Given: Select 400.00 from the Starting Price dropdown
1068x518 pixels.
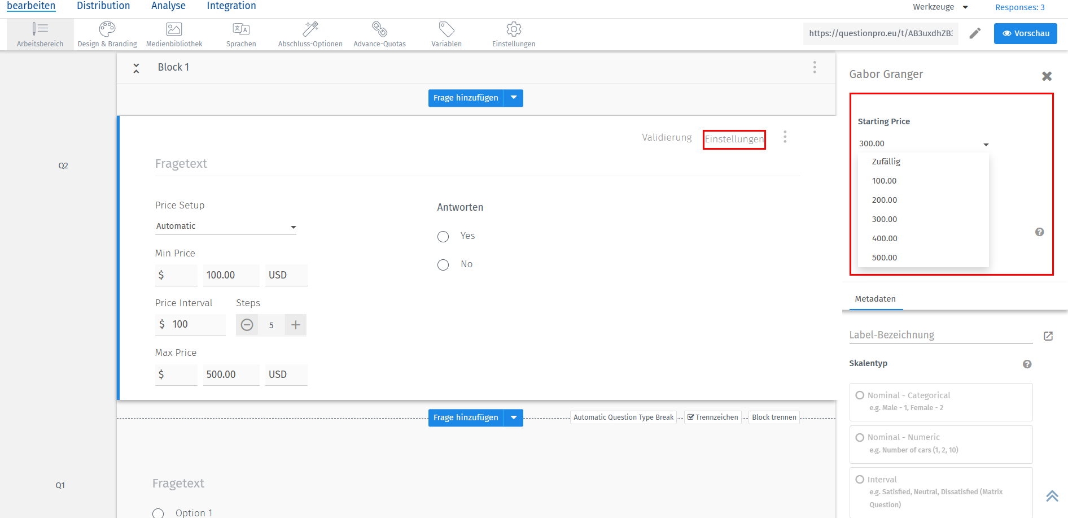Looking at the screenshot, I should coord(884,238).
